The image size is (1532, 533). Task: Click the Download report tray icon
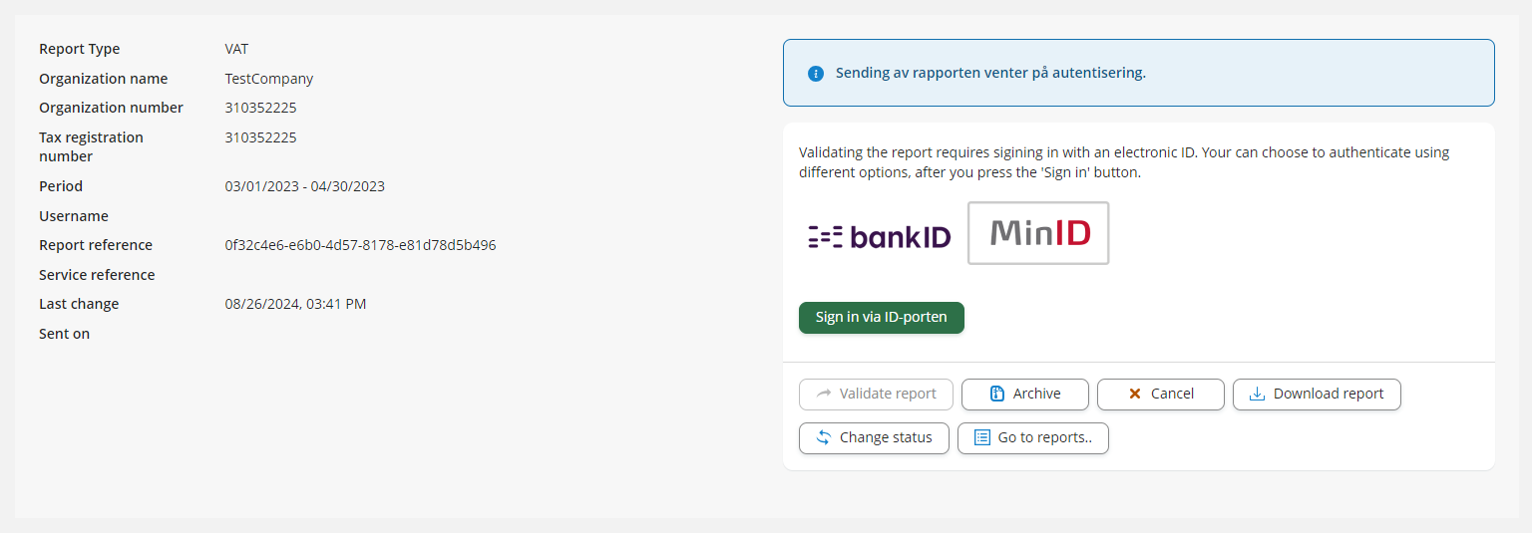pyautogui.click(x=1257, y=394)
